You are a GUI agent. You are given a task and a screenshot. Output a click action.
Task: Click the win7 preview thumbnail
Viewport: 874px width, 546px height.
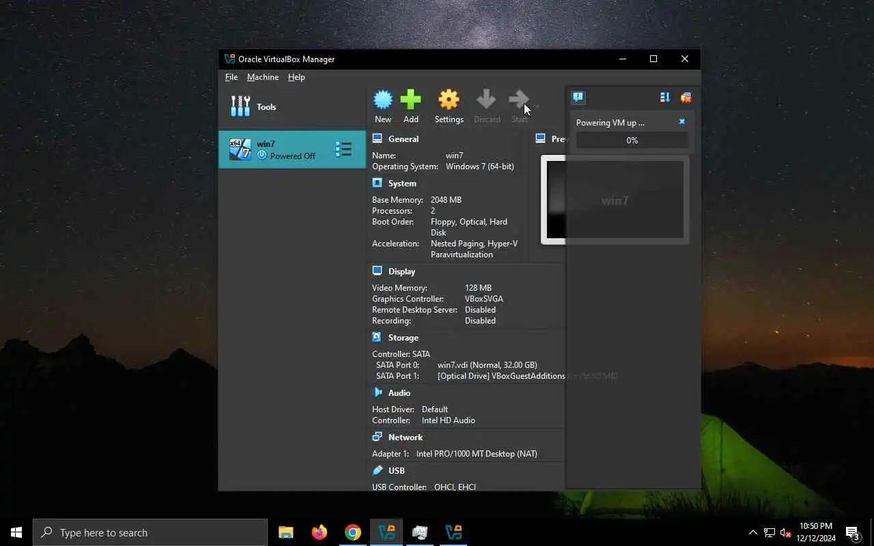(615, 199)
